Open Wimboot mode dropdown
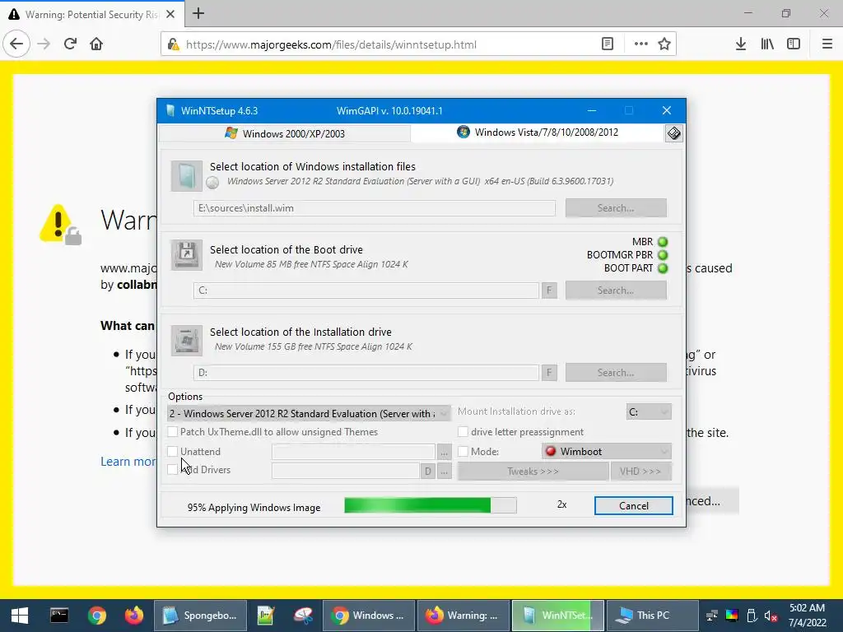Viewport: 843px width, 632px height. click(x=607, y=452)
